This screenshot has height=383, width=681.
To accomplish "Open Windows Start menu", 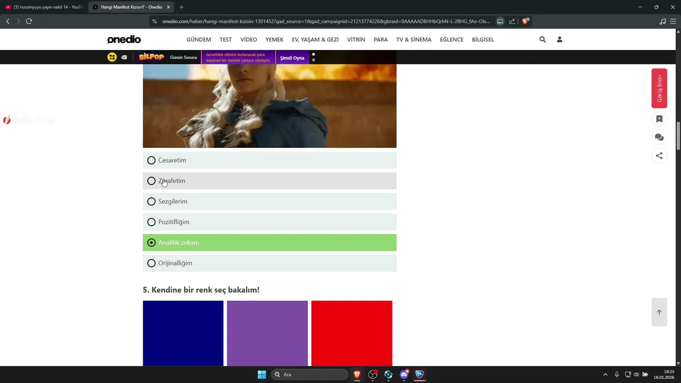I will [262, 374].
